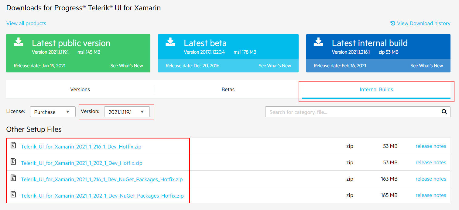Click the zip icon for 216_1_Dev_NuGet_Packages_Hotfix
Viewport: 459px width, 210px height.
(x=13, y=178)
